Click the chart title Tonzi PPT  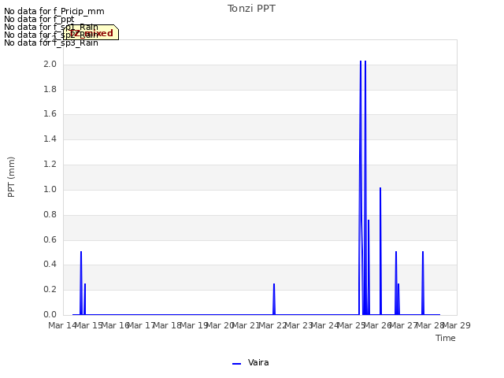251,9
